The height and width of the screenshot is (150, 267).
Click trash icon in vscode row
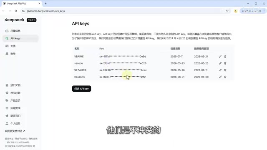tap(225, 63)
